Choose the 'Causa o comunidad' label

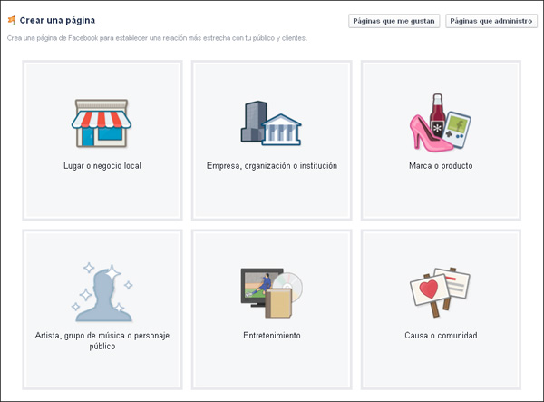pos(441,336)
